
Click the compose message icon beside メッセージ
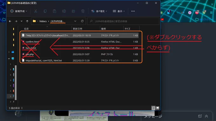click(200, 116)
